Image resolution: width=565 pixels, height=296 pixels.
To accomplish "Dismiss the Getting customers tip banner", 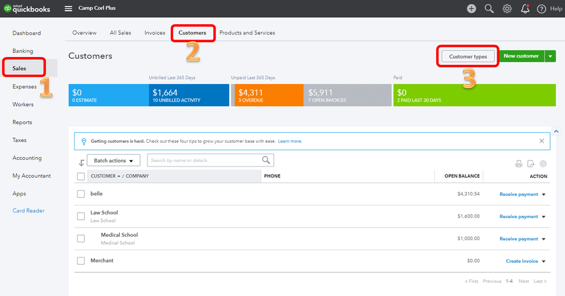I will (542, 141).
